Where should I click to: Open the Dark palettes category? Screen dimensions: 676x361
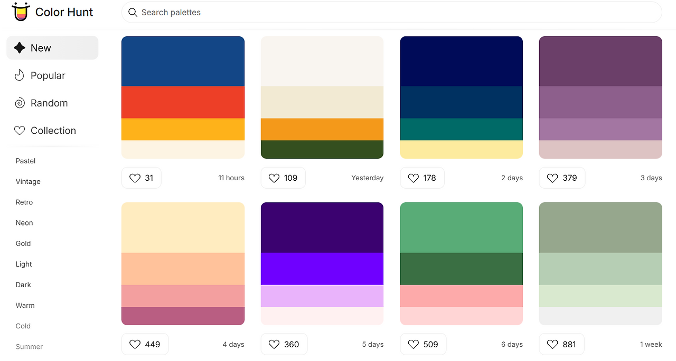[23, 285]
